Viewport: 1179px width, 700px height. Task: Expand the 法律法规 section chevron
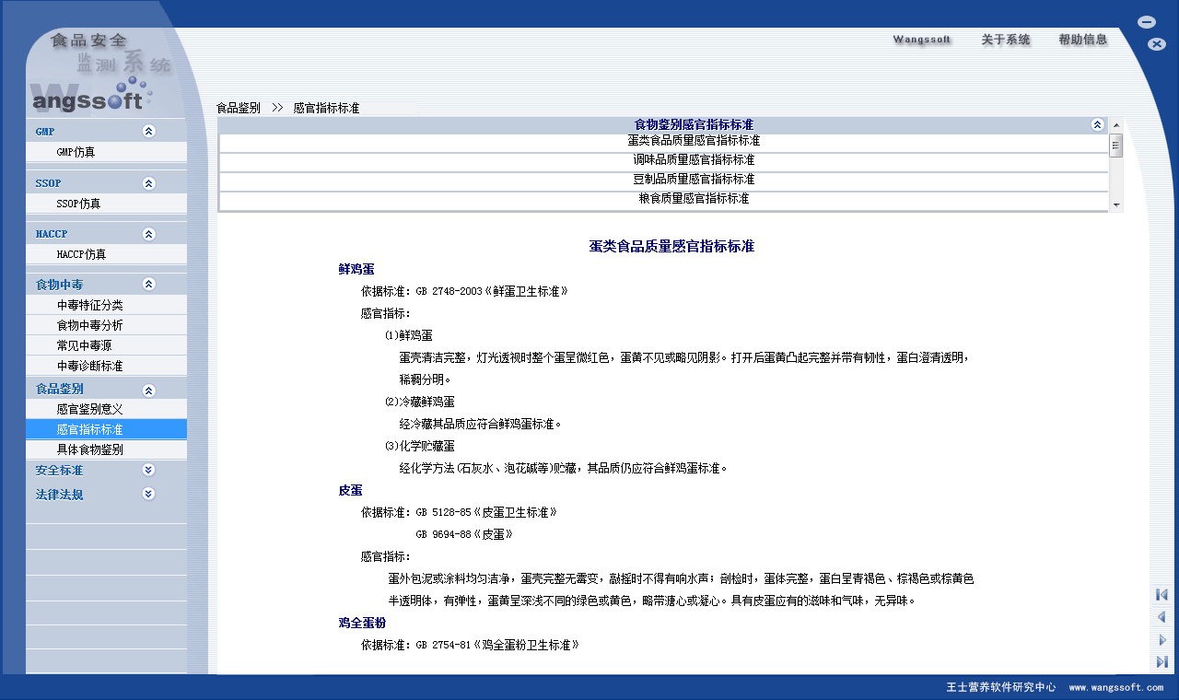point(149,494)
